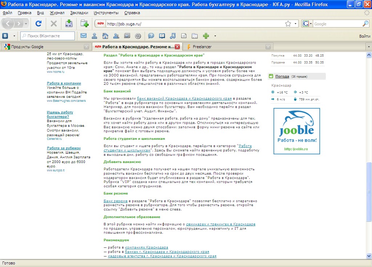Screen dimensions: 372x267
Task: Go back with the browser Back arrow
Action: (x=8, y=24)
